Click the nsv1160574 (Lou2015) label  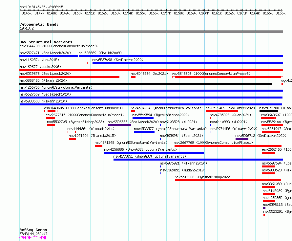39,60
